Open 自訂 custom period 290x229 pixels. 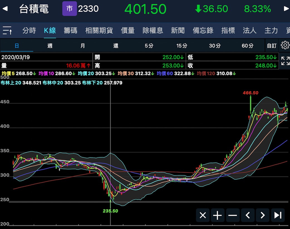click(x=272, y=46)
